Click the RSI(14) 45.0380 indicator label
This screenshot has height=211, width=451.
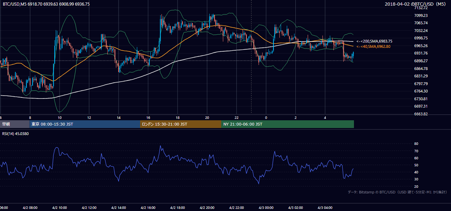(16, 134)
